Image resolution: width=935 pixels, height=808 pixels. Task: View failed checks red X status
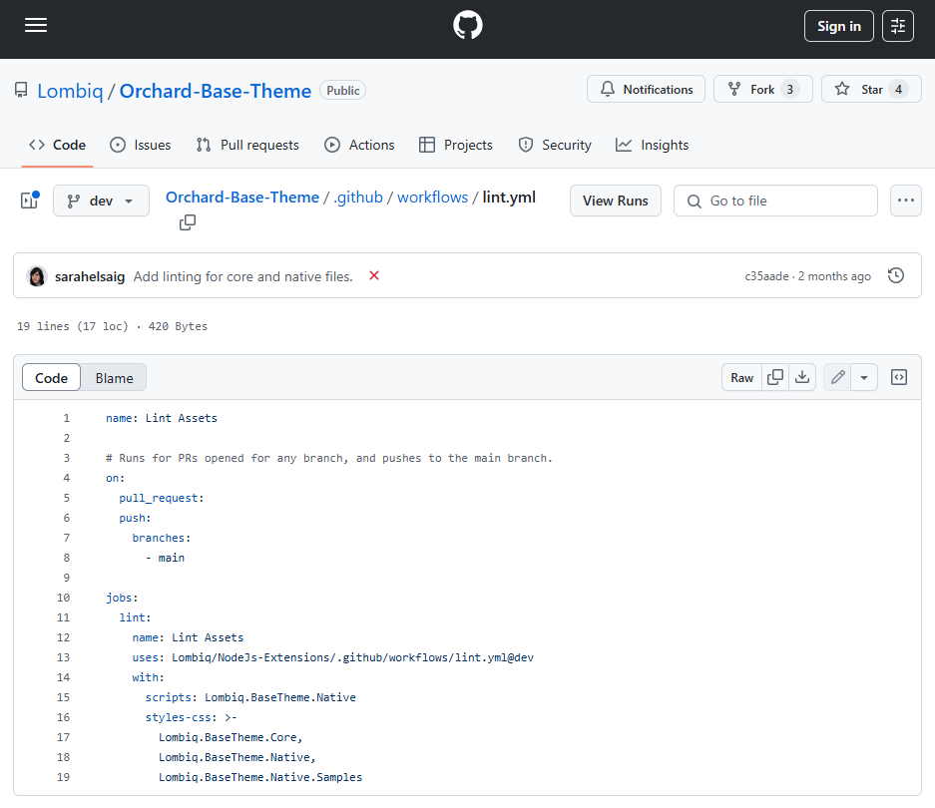click(x=374, y=275)
